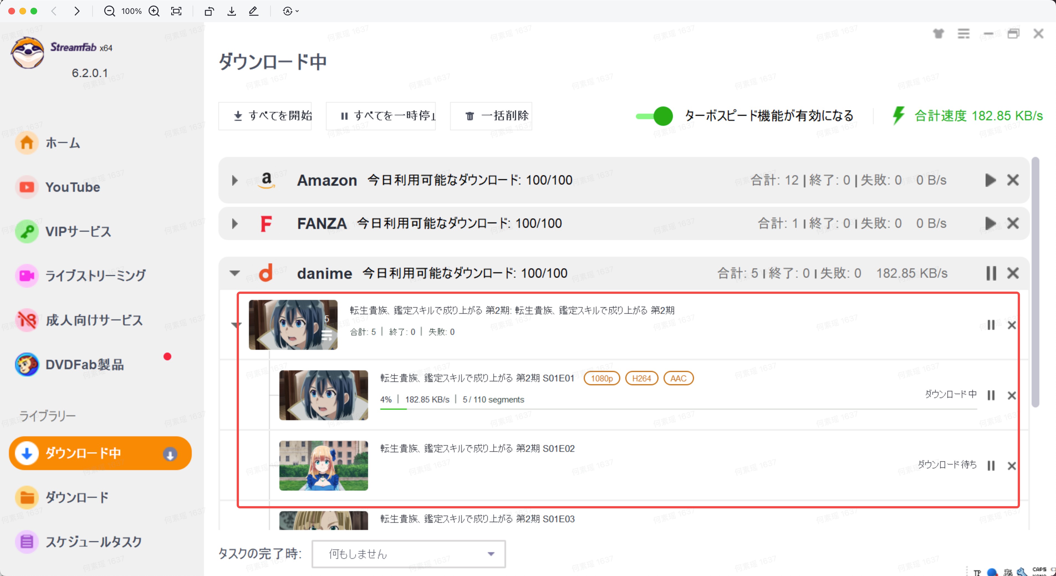
Task: Pause the waiting S01E02 episode
Action: [x=991, y=465]
